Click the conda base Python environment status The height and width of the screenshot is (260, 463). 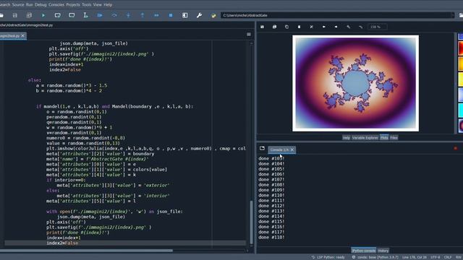coord(375,257)
